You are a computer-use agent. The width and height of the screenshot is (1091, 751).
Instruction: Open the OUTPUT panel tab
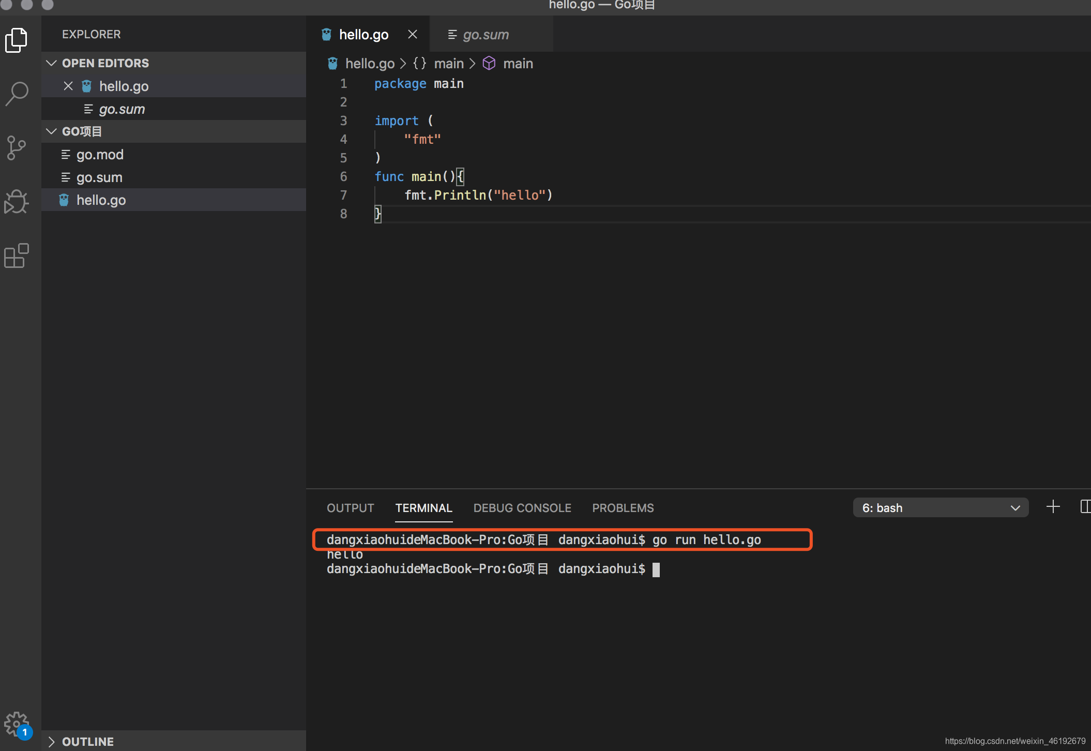(x=350, y=508)
